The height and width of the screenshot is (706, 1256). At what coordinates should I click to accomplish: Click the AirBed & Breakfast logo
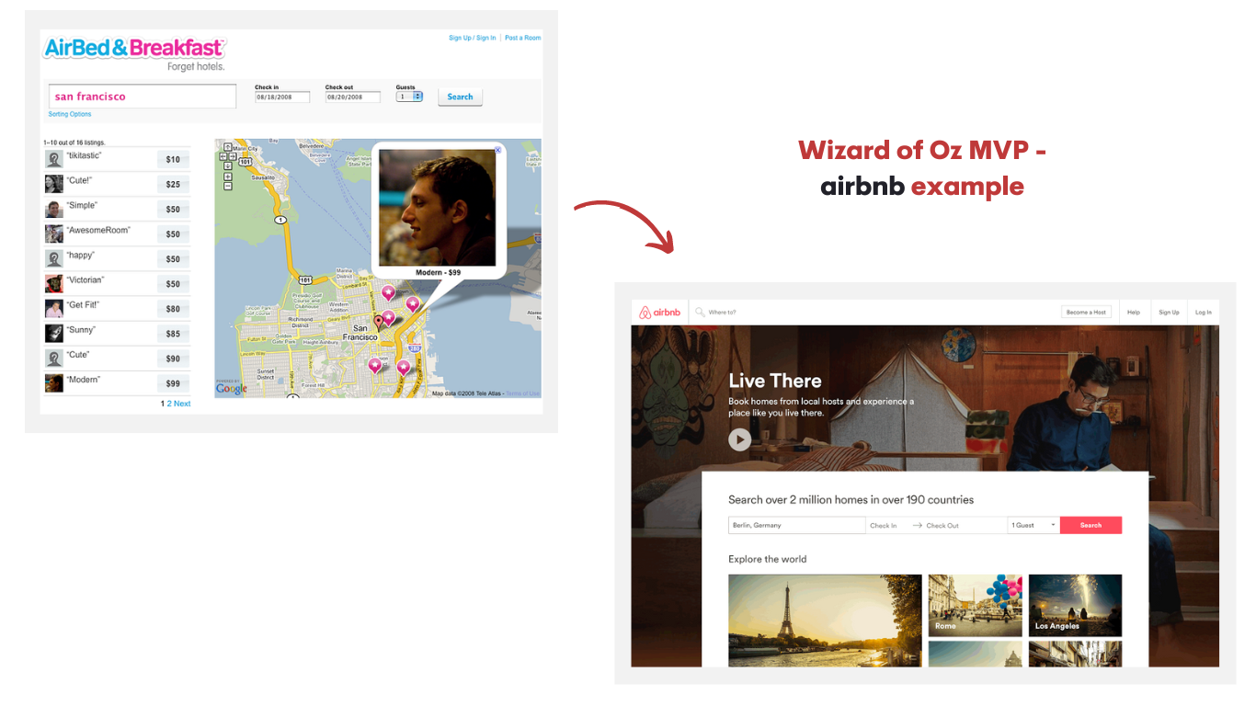134,48
